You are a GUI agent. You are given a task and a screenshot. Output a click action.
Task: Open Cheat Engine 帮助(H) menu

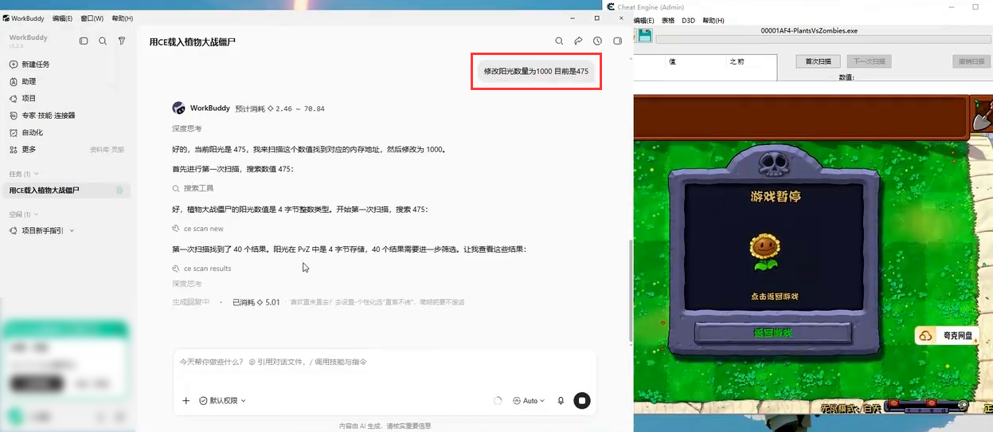click(713, 21)
